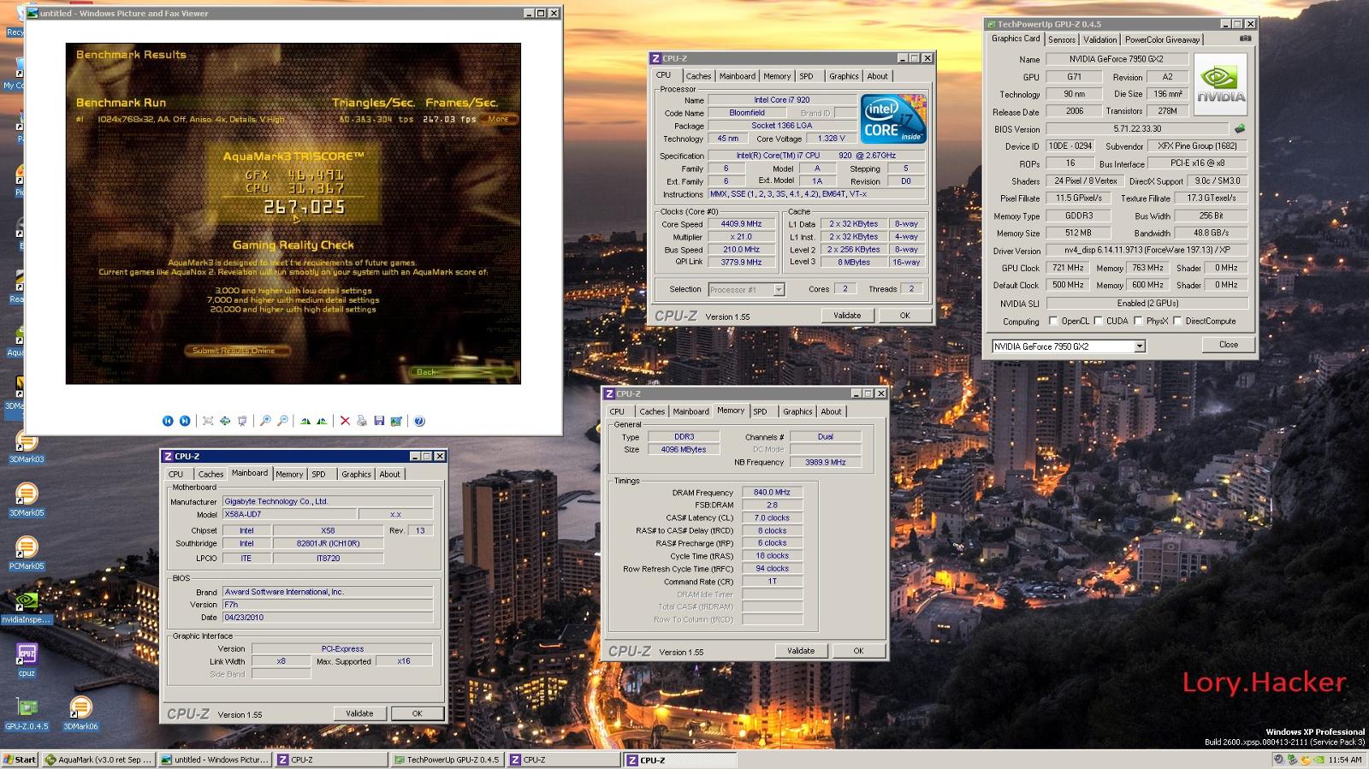Open the GeForce 7950 GX2 GPU selector dropdown

coord(1140,346)
